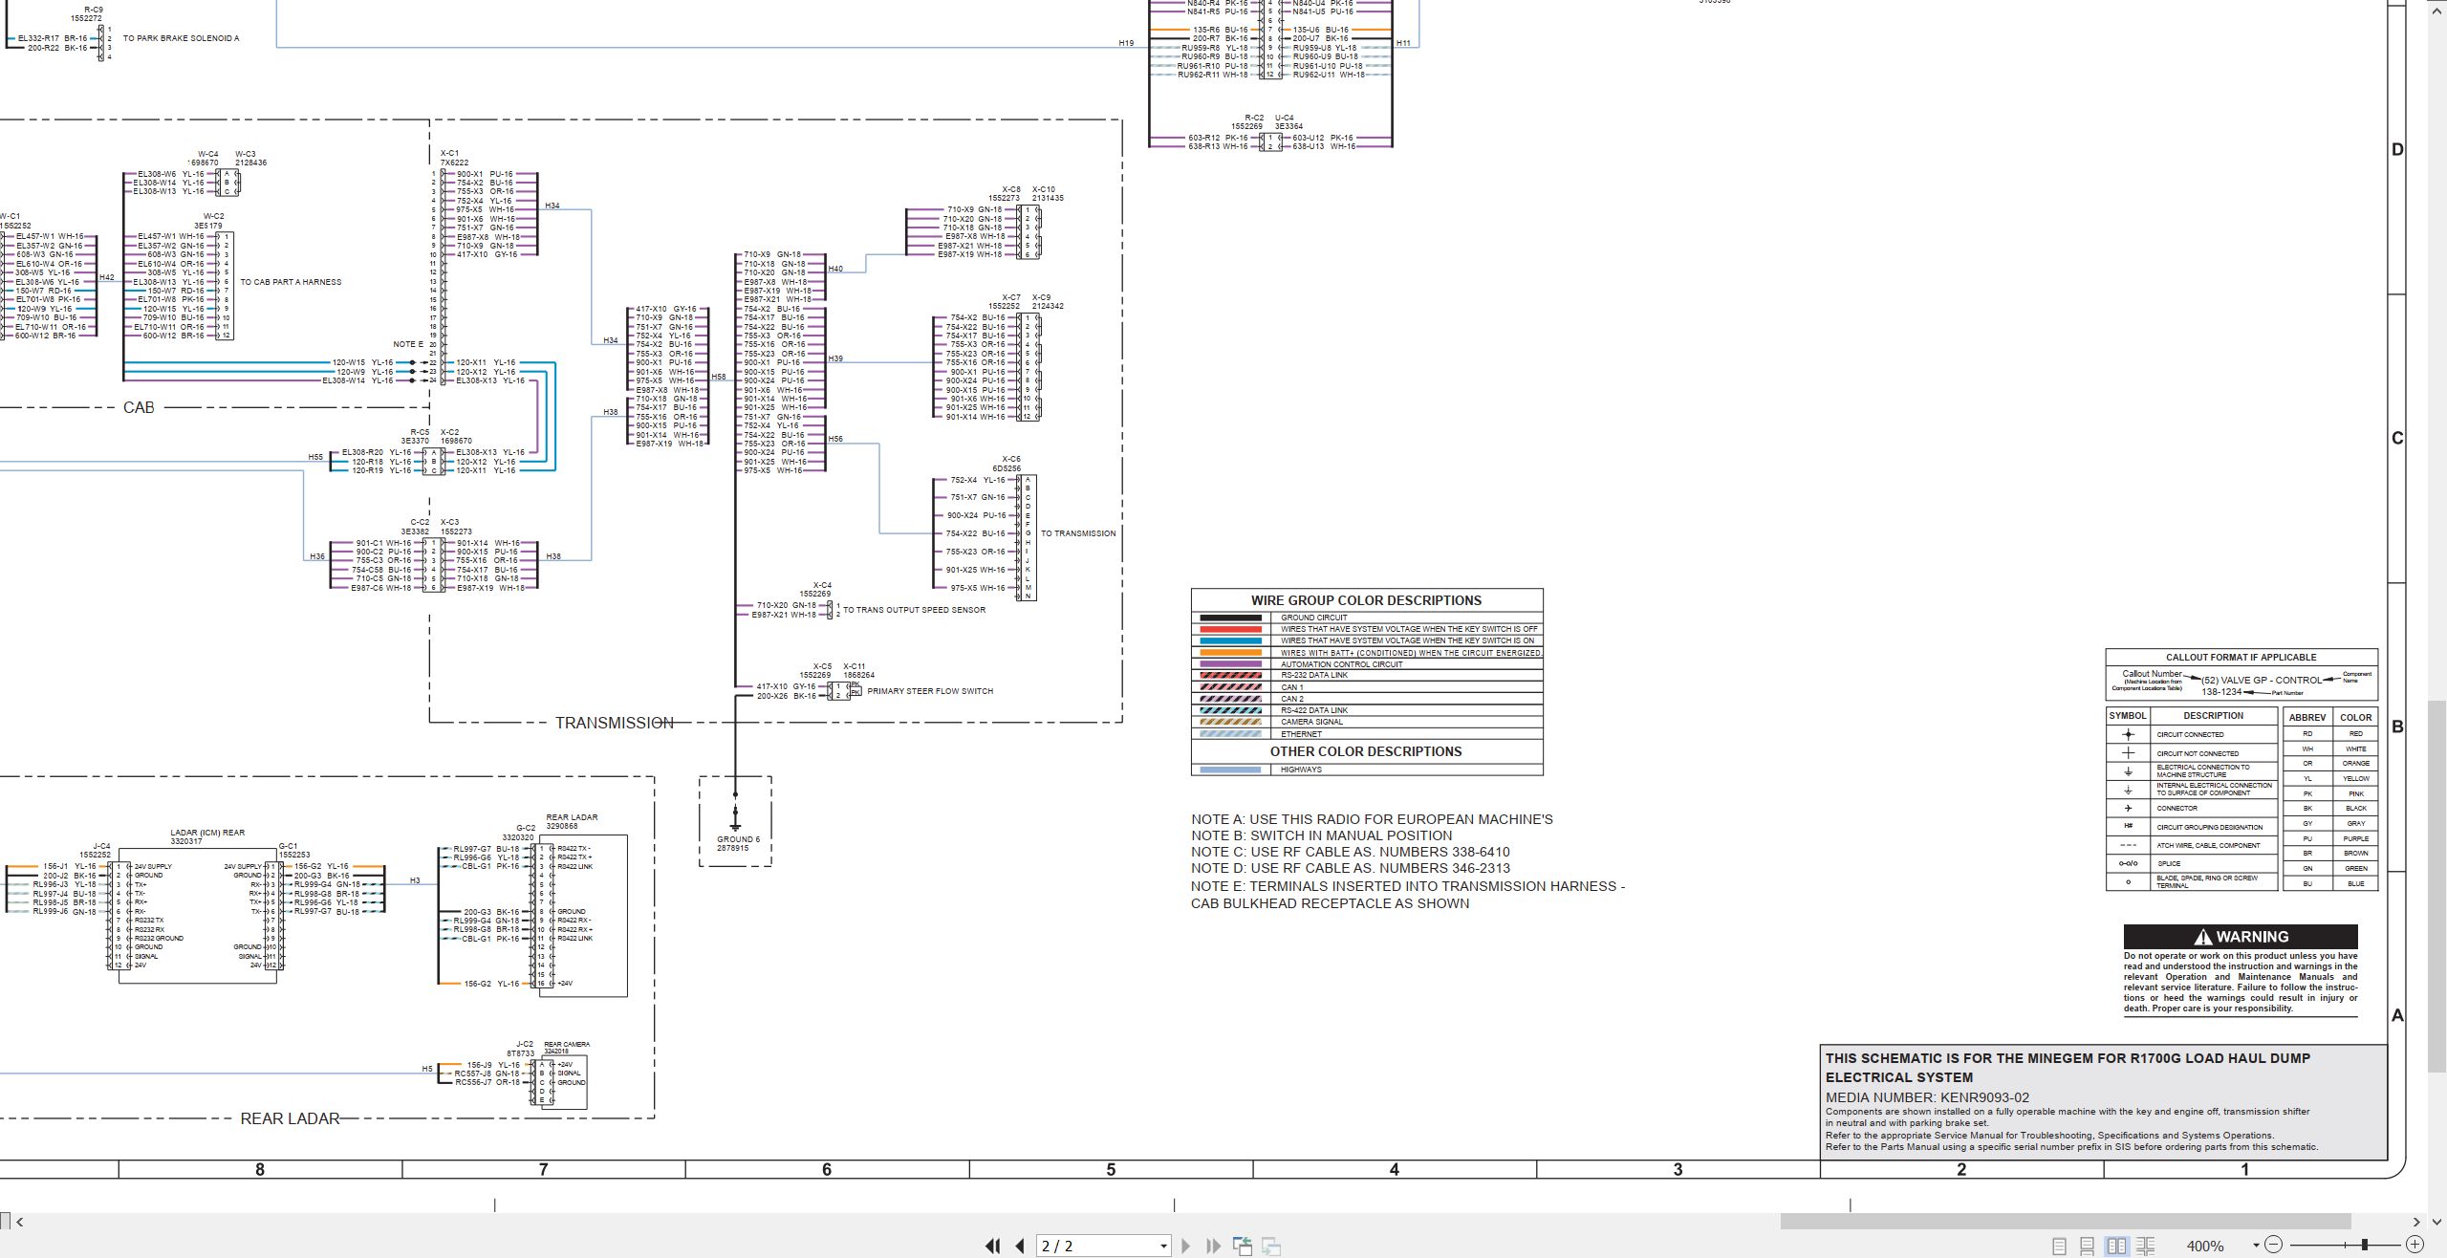Click the MEDIA NUMBER: KENR9093-02 text
This screenshot has width=2447, height=1258.
[1927, 1097]
